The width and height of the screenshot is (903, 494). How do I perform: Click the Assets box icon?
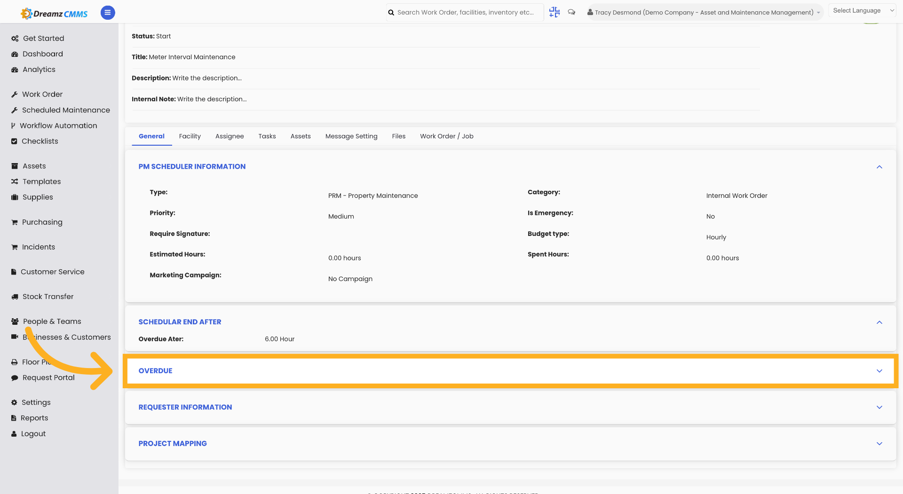click(x=15, y=166)
